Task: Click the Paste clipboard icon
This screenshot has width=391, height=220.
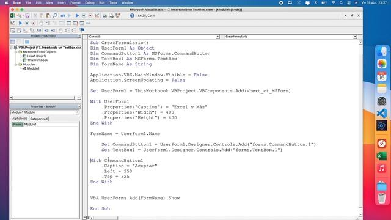Action: 48,16
